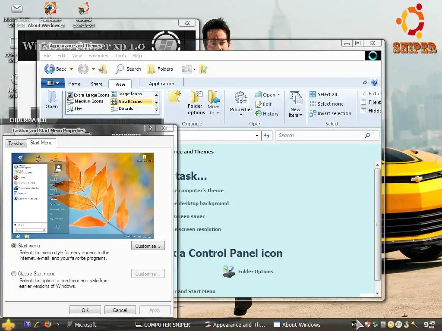The width and height of the screenshot is (442, 331).
Task: Click OK in Taskbar properties dialog
Action: (x=85, y=310)
